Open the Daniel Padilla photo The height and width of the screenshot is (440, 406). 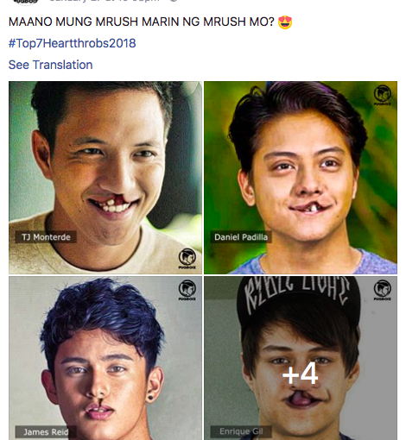click(301, 178)
